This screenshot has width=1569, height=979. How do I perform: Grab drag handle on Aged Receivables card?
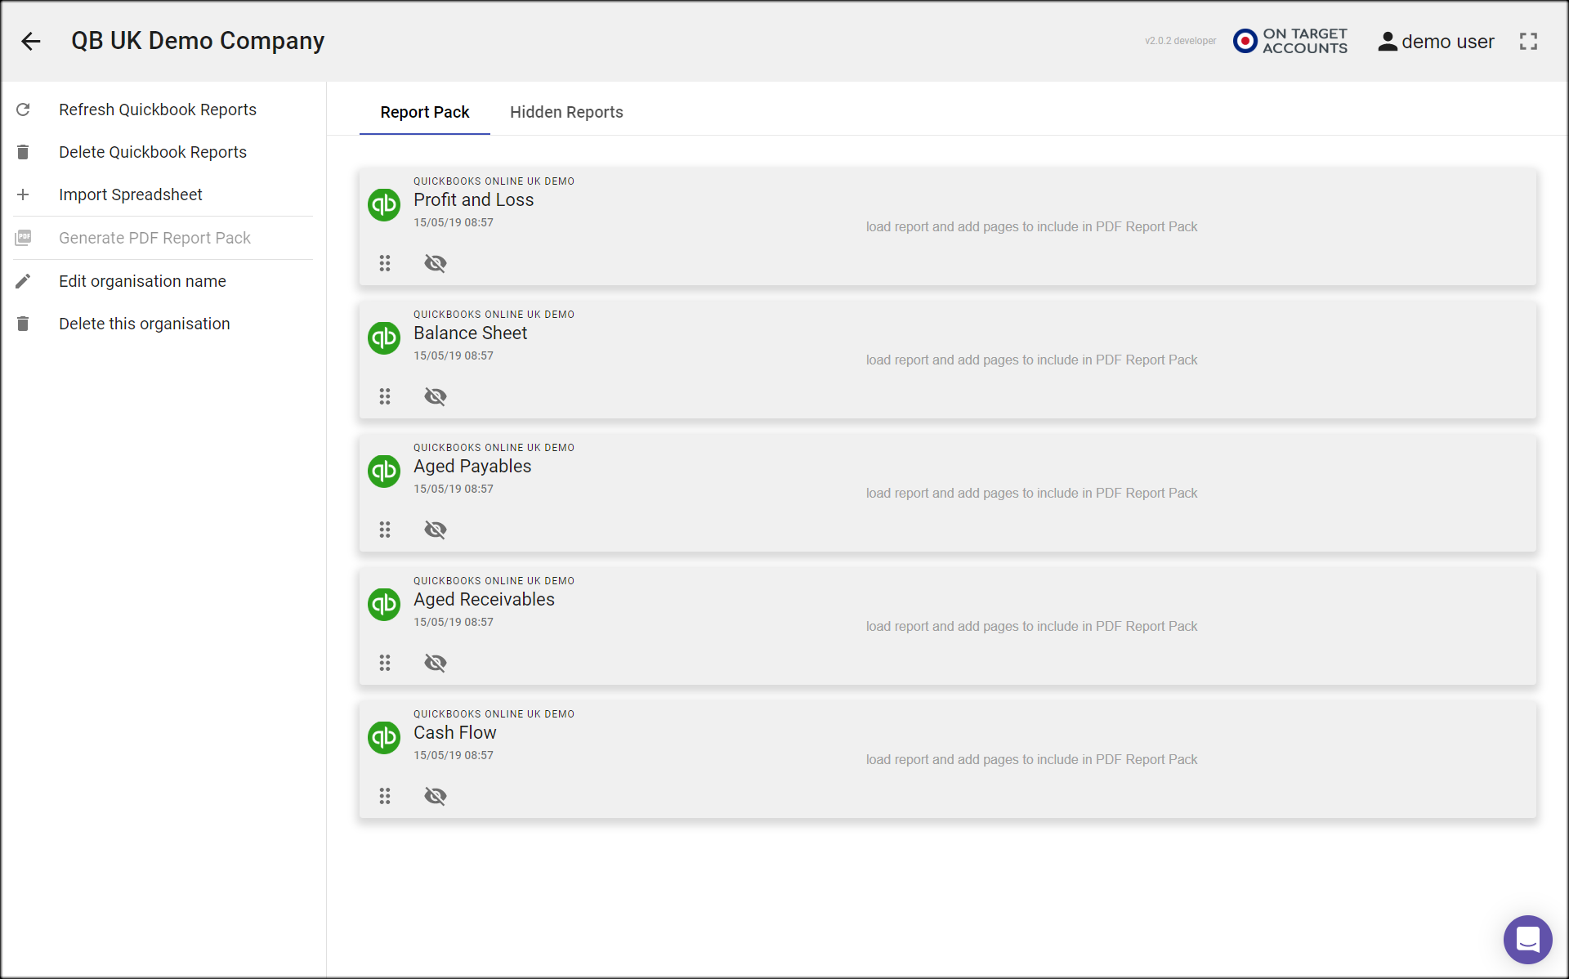coord(385,663)
